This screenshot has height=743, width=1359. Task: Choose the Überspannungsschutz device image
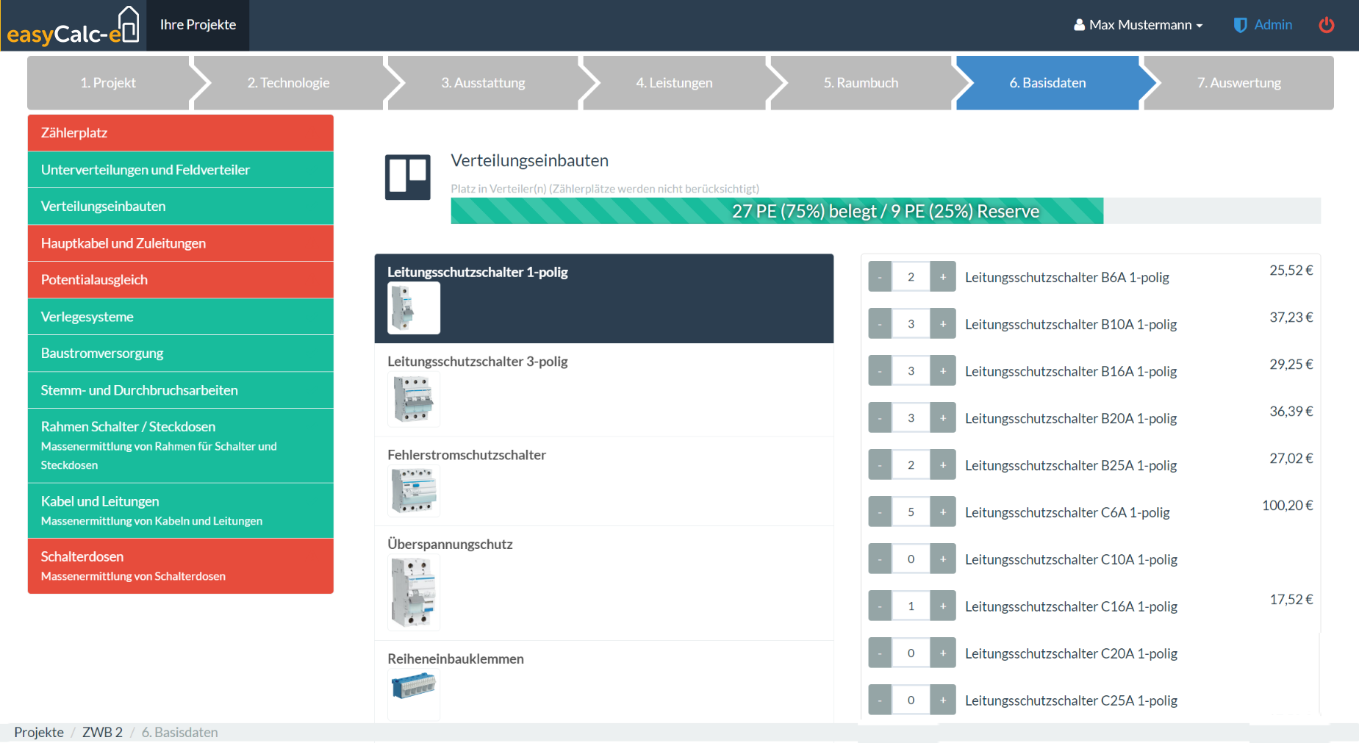pyautogui.click(x=413, y=592)
